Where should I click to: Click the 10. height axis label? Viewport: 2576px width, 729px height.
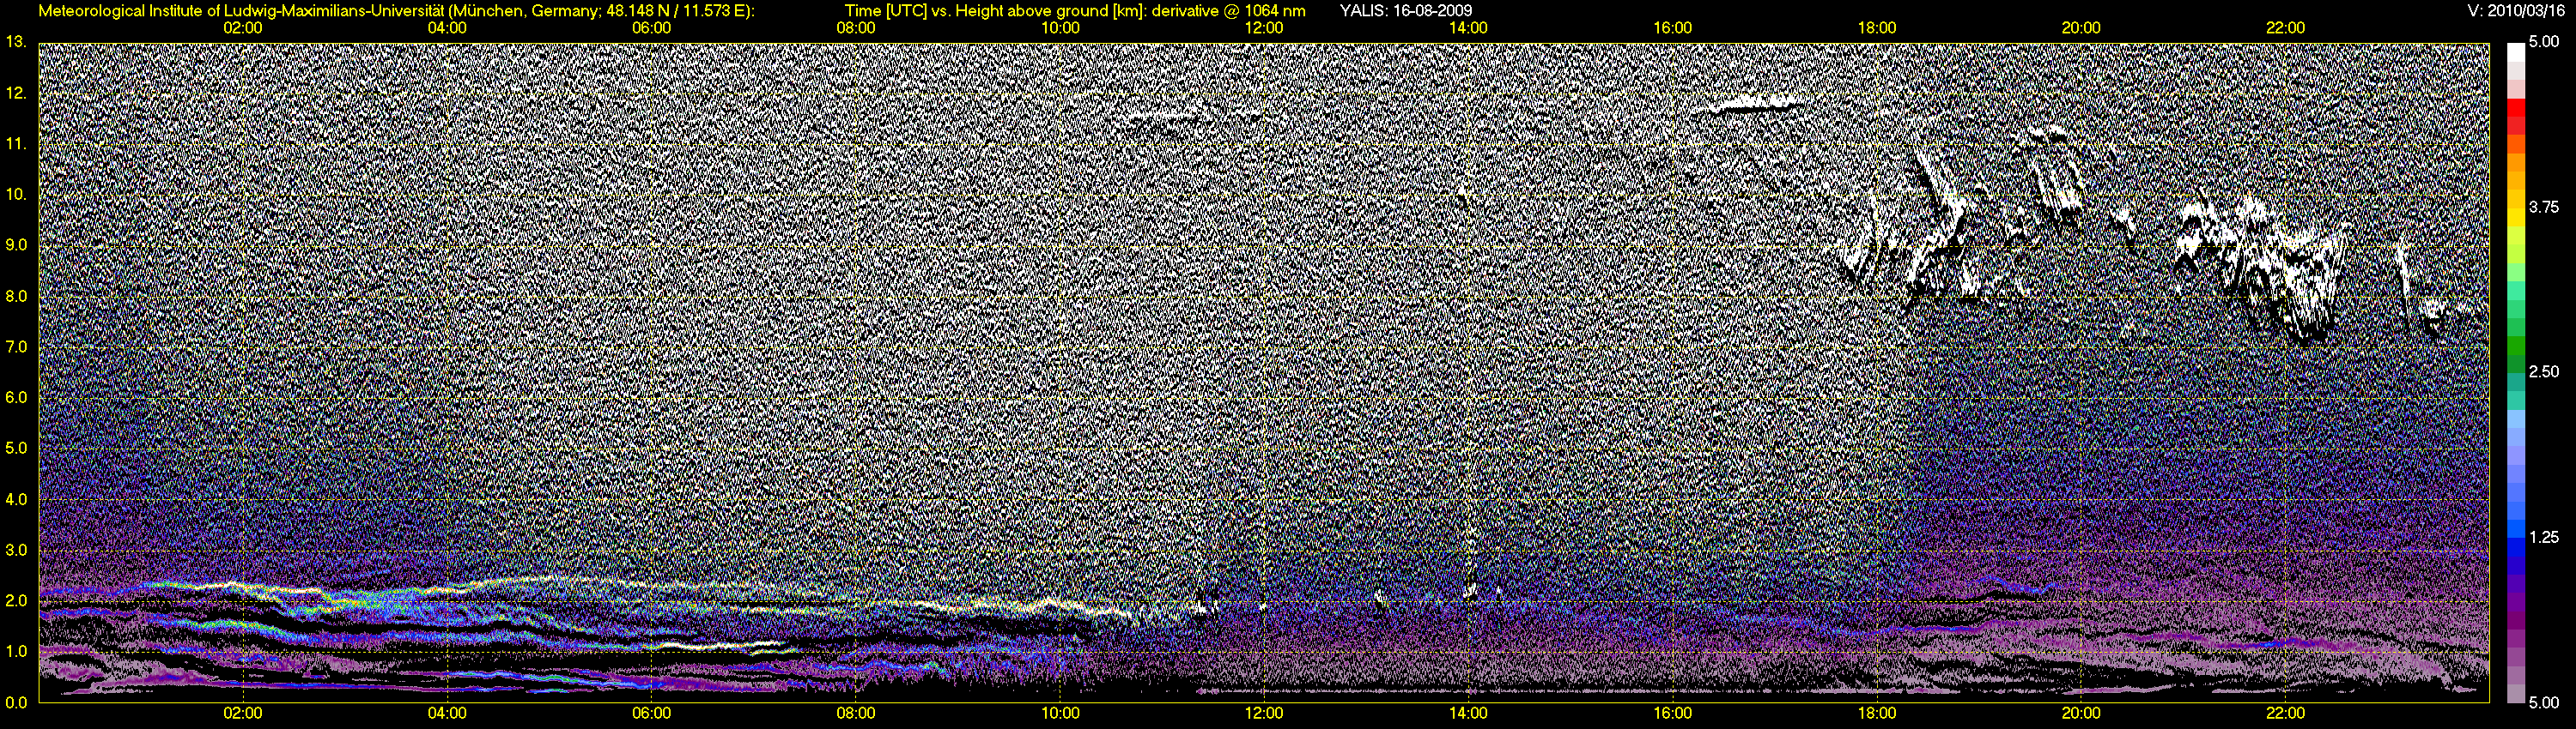16,194
